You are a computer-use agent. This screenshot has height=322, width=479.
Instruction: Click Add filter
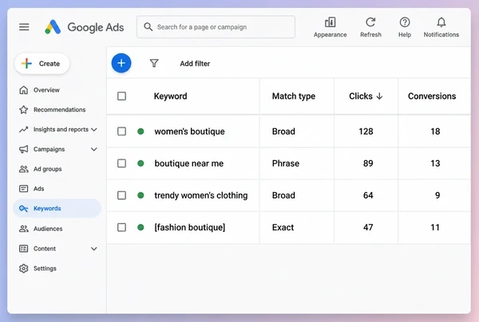[195, 64]
